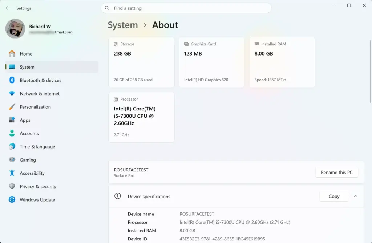Image resolution: width=372 pixels, height=243 pixels.
Task: Click the i5-7300U processor card name
Action: coord(134,116)
